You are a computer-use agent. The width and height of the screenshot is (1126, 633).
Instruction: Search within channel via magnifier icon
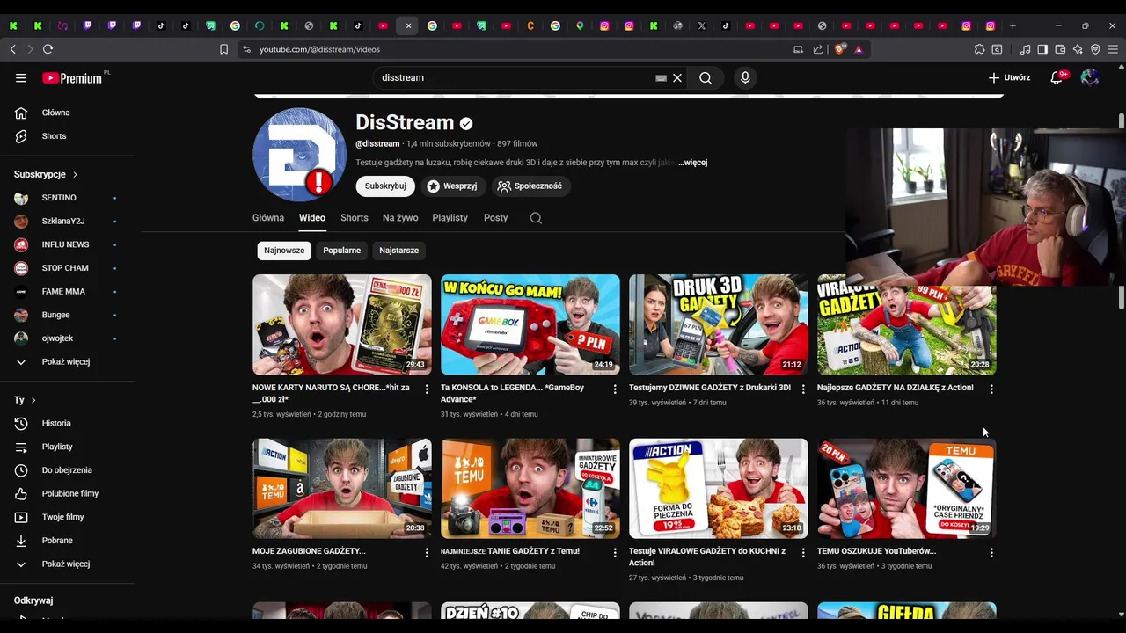pyautogui.click(x=536, y=218)
